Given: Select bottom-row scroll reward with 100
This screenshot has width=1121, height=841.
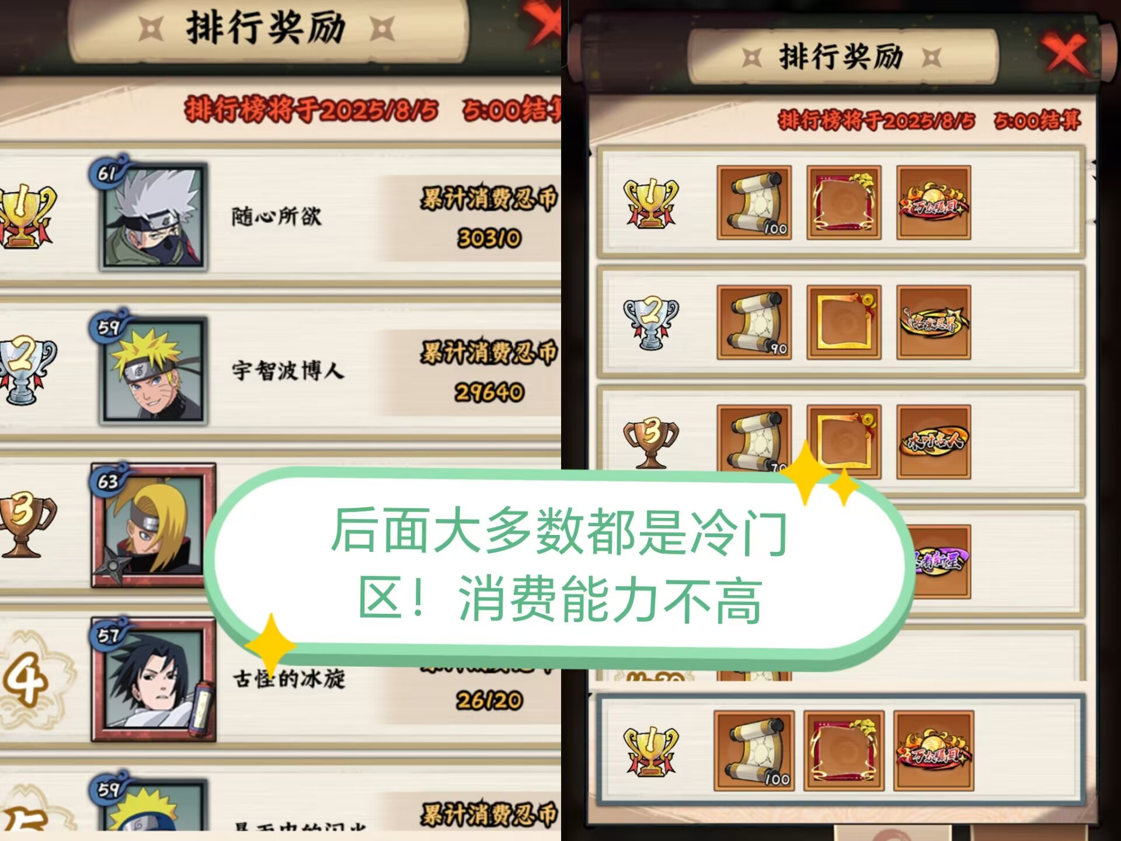Looking at the screenshot, I should (x=754, y=750).
